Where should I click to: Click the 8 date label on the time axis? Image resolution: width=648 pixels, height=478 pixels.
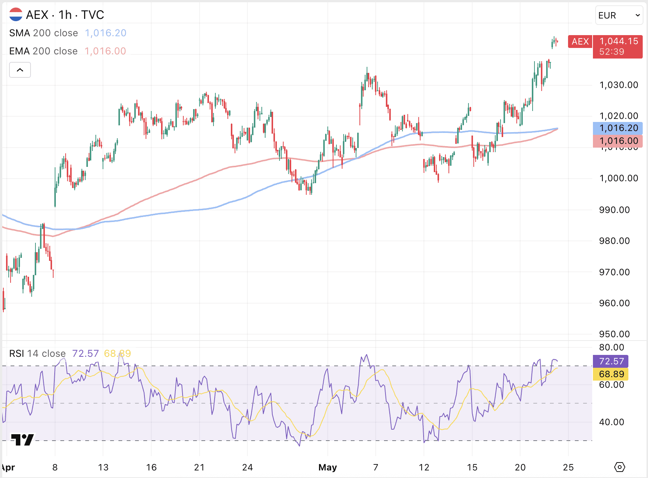point(55,467)
